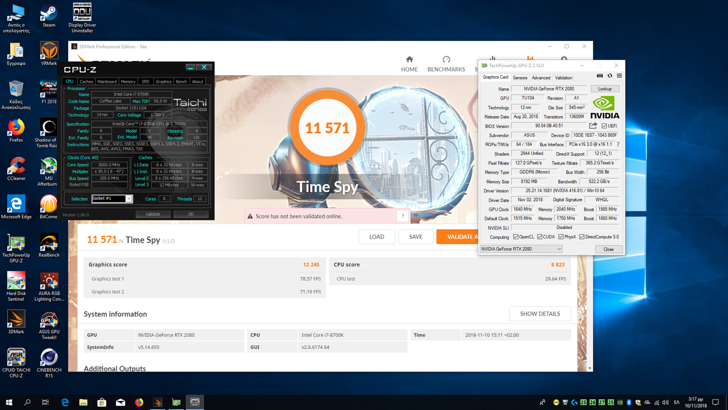Open Task View on the taskbar
728x410 pixels.
[45, 402]
